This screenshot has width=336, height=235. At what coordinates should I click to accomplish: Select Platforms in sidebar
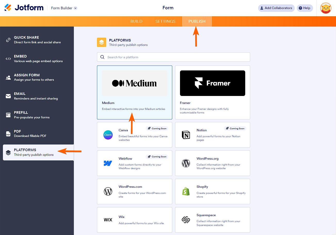point(38,152)
